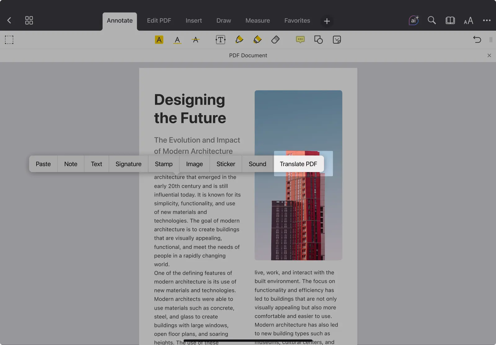Choose Translate PDF from popup menu
This screenshot has height=345, width=496.
pyautogui.click(x=298, y=164)
